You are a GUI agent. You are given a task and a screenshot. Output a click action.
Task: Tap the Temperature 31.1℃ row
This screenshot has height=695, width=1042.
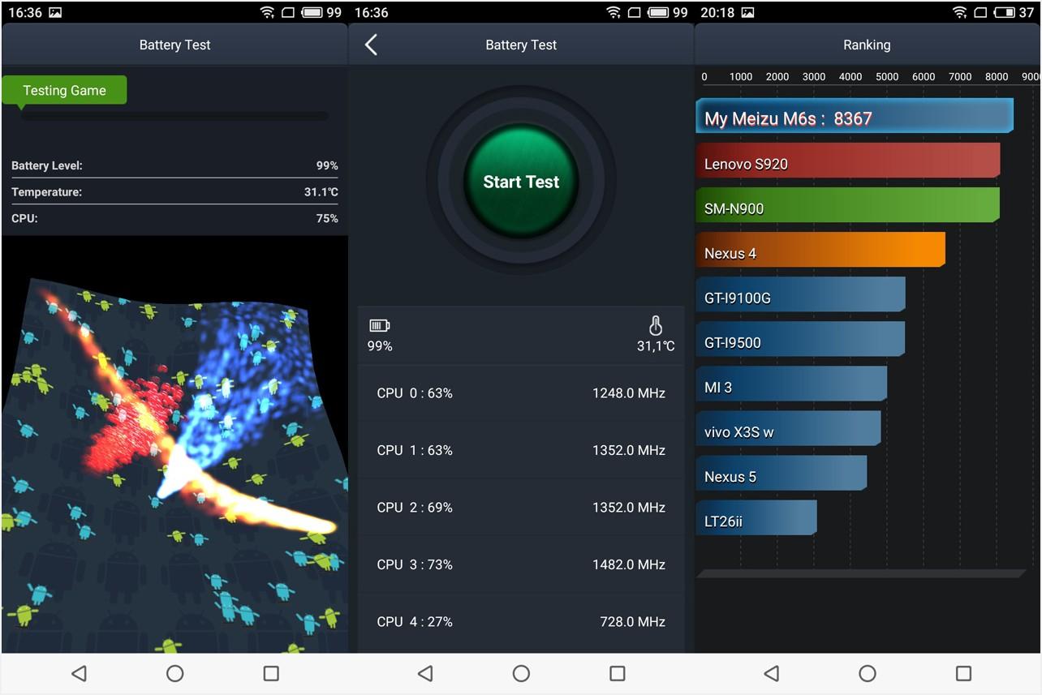[174, 192]
